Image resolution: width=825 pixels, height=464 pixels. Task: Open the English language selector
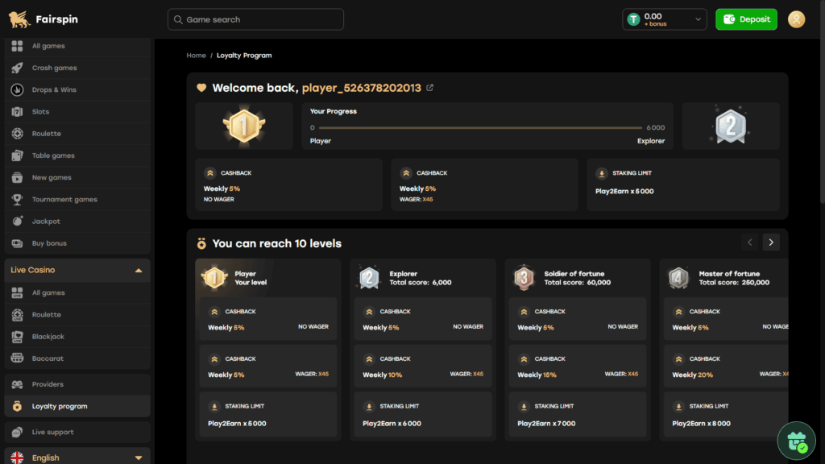(x=77, y=458)
